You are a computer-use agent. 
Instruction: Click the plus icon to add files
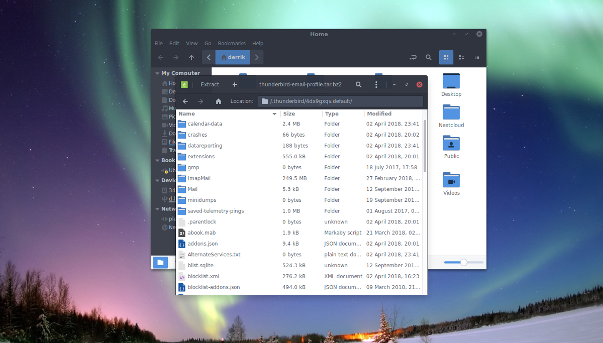click(x=234, y=85)
